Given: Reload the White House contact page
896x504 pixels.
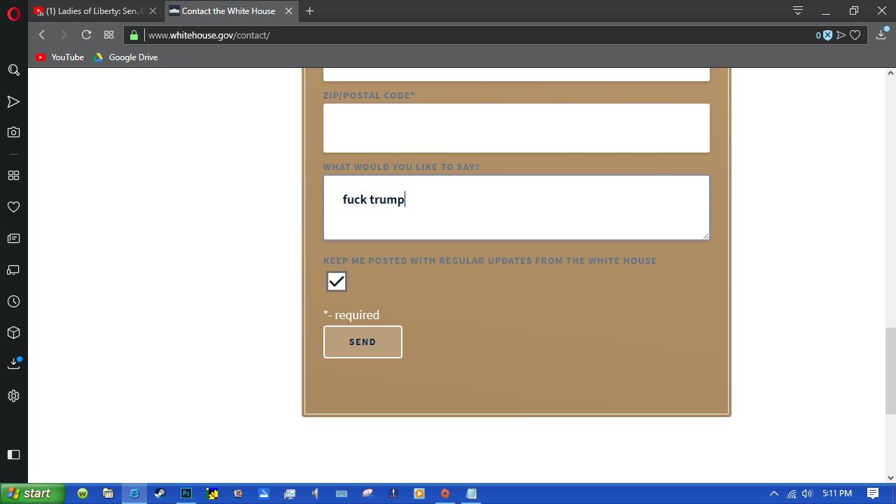Looking at the screenshot, I should pos(86,35).
